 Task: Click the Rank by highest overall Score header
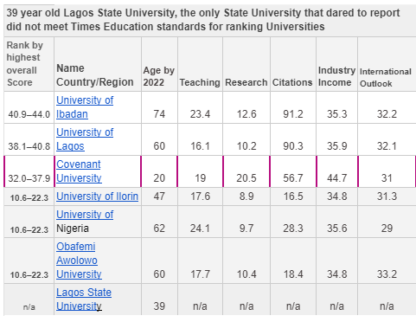pos(25,64)
